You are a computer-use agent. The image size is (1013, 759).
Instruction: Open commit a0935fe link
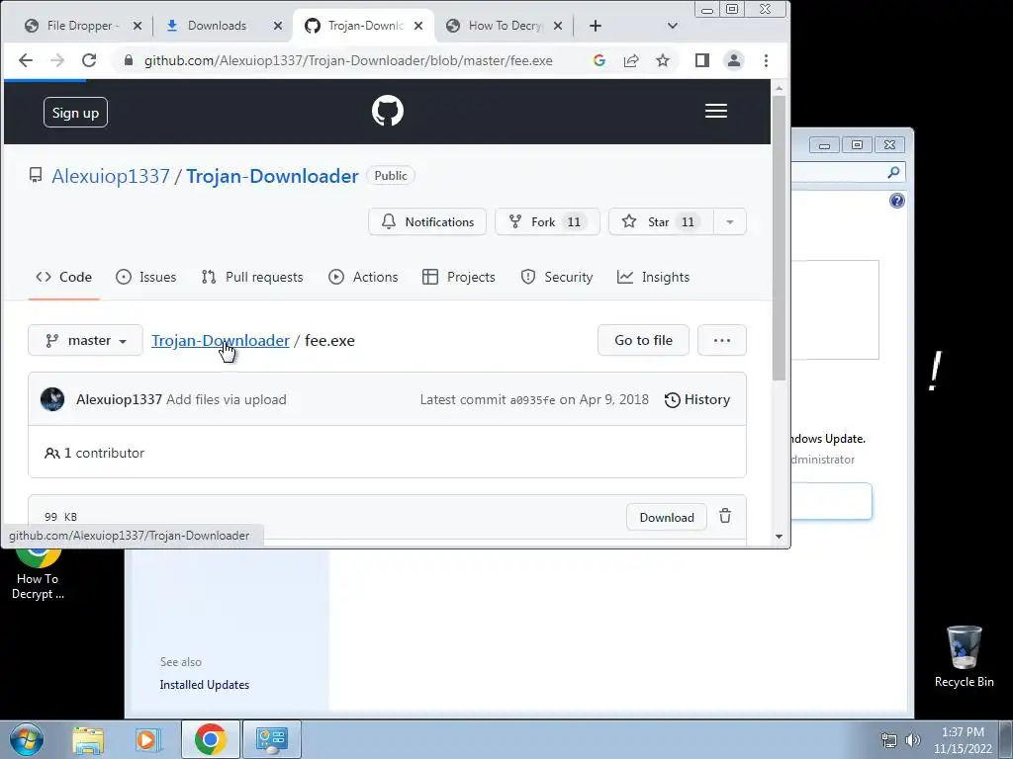532,400
